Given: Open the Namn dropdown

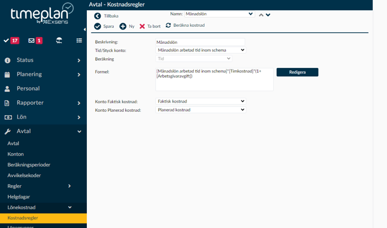Looking at the screenshot, I should point(220,14).
